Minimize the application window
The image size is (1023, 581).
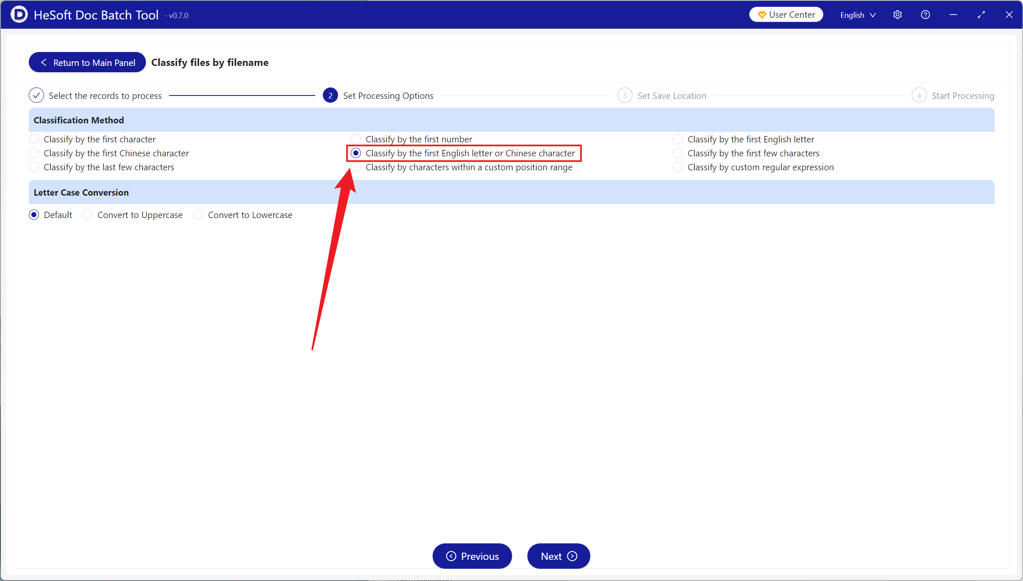click(953, 15)
